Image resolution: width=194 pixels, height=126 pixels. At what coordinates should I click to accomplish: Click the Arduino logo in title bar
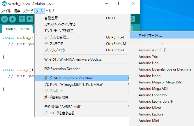3,4
